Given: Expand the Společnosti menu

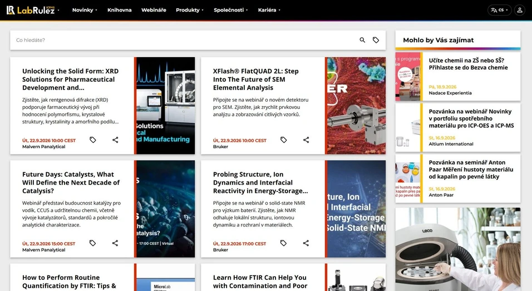Looking at the screenshot, I should pos(231,10).
